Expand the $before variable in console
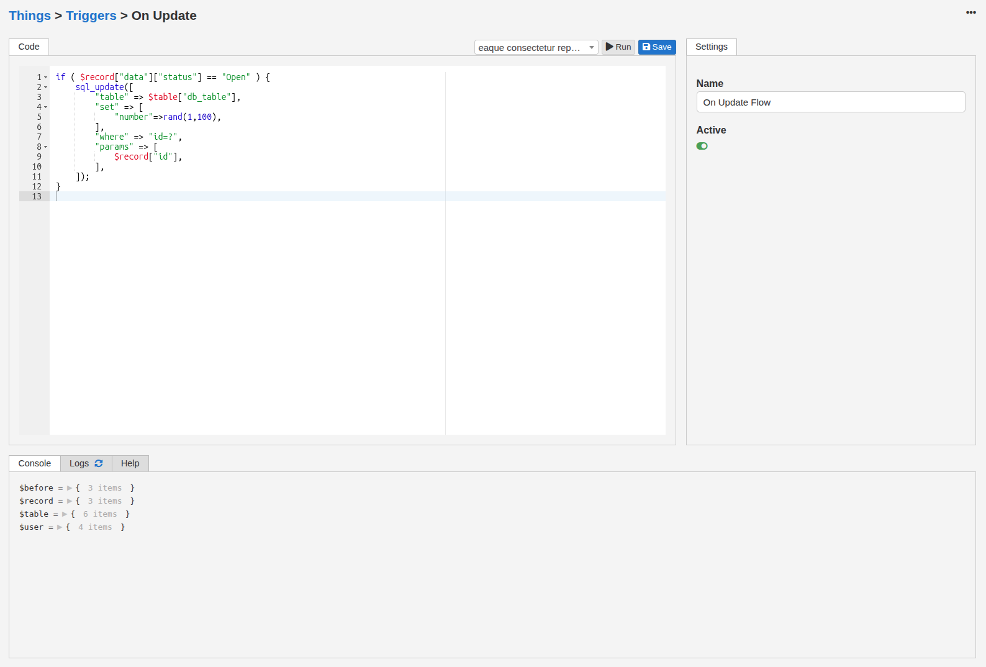The width and height of the screenshot is (986, 667). [70, 488]
